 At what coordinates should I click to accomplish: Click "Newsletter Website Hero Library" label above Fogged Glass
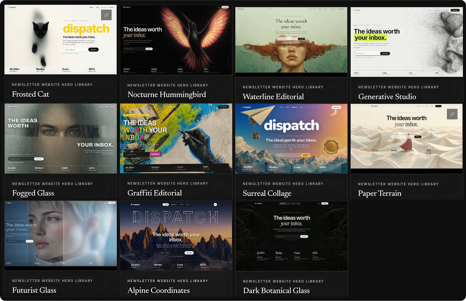coord(53,184)
